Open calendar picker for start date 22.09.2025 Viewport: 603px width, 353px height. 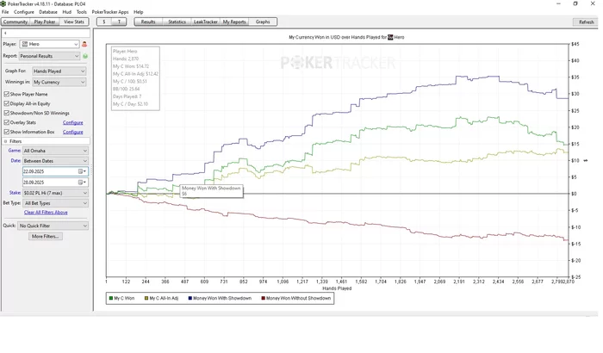(83, 171)
